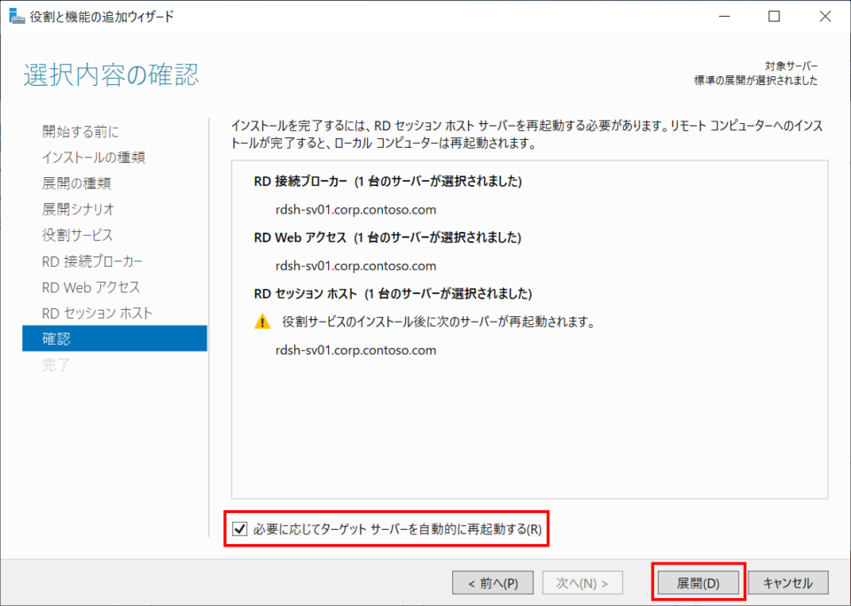
Task: Click the 標準の展開が選択されました text
Action: pos(756,81)
